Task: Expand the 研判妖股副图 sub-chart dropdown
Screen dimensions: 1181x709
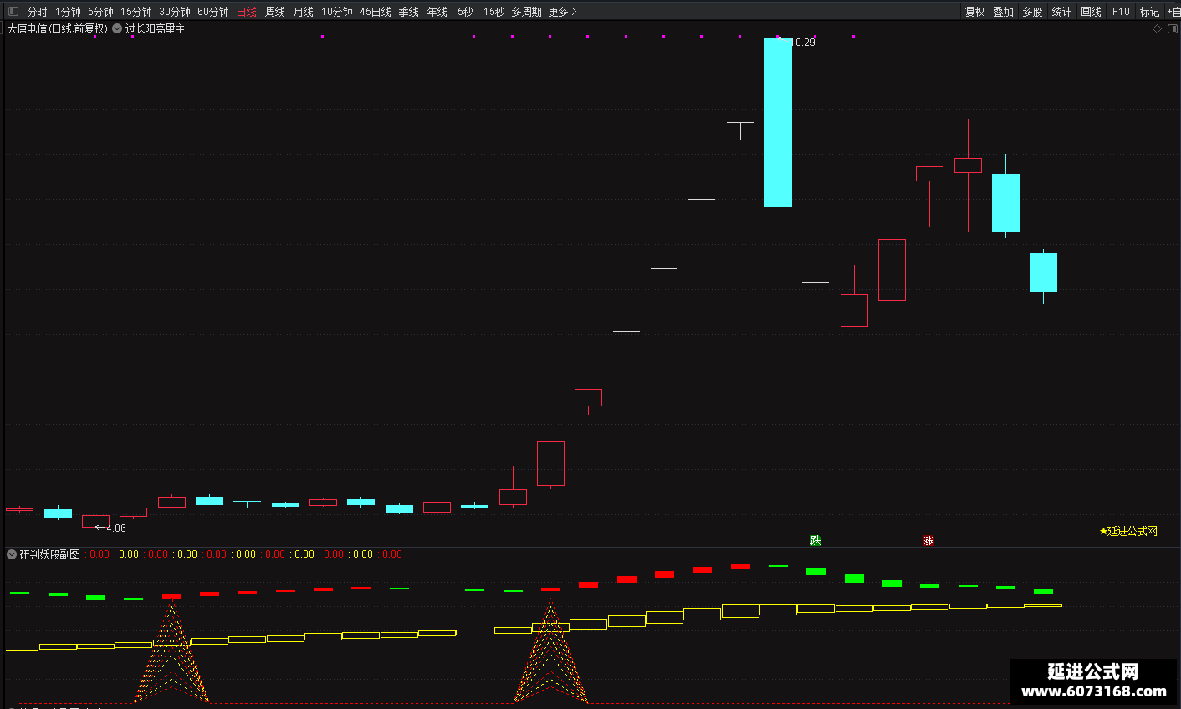Action: click(x=12, y=554)
